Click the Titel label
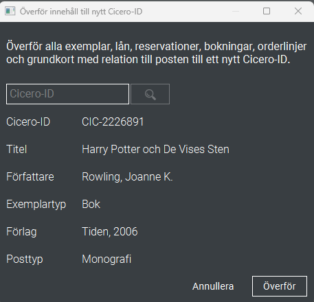This screenshot has height=302, width=314. [x=16, y=150]
